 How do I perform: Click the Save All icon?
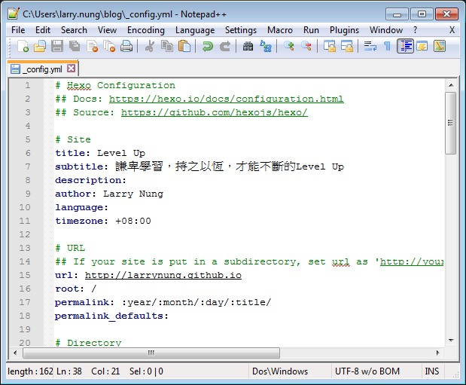point(75,47)
